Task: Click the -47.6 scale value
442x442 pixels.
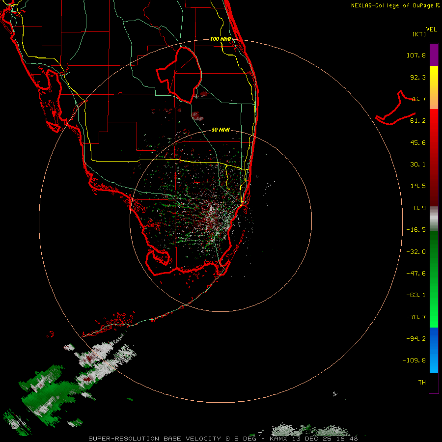Action: point(416,274)
